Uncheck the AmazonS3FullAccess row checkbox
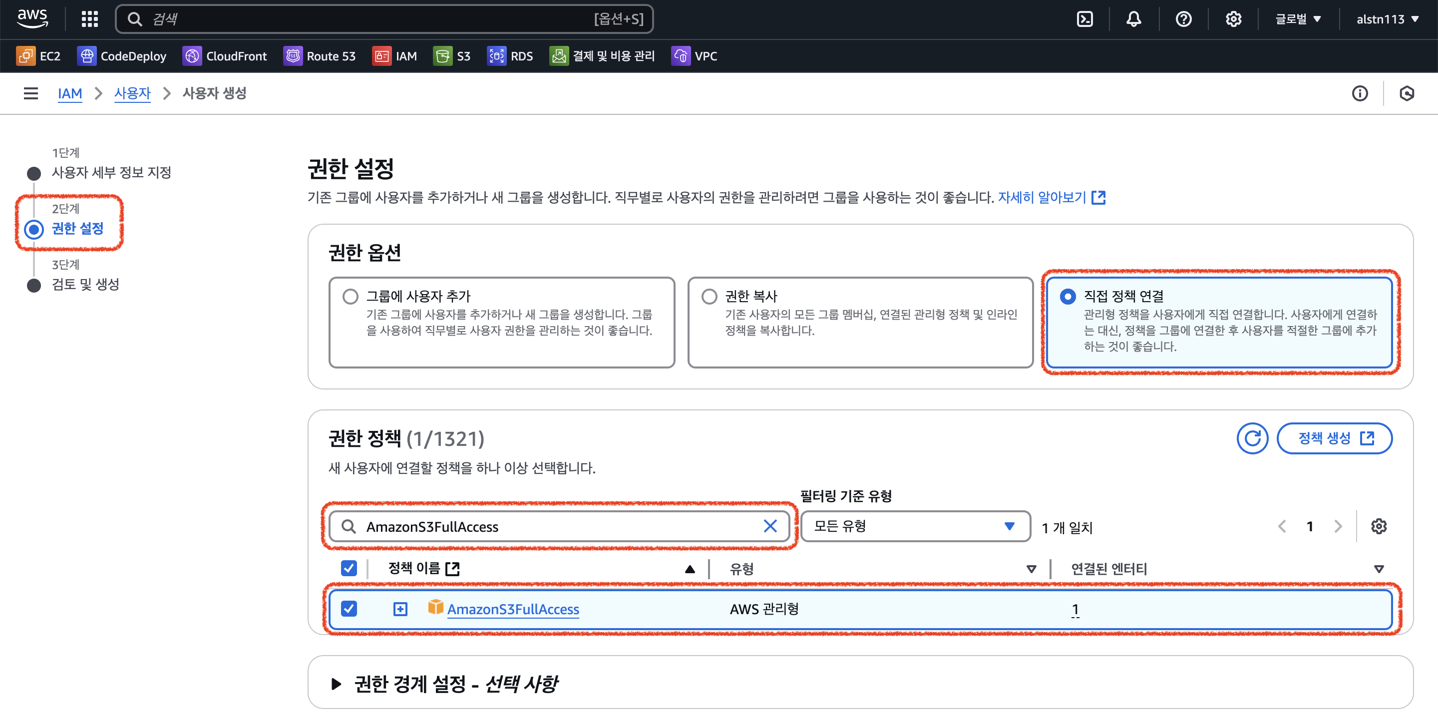The image size is (1438, 720). click(349, 608)
